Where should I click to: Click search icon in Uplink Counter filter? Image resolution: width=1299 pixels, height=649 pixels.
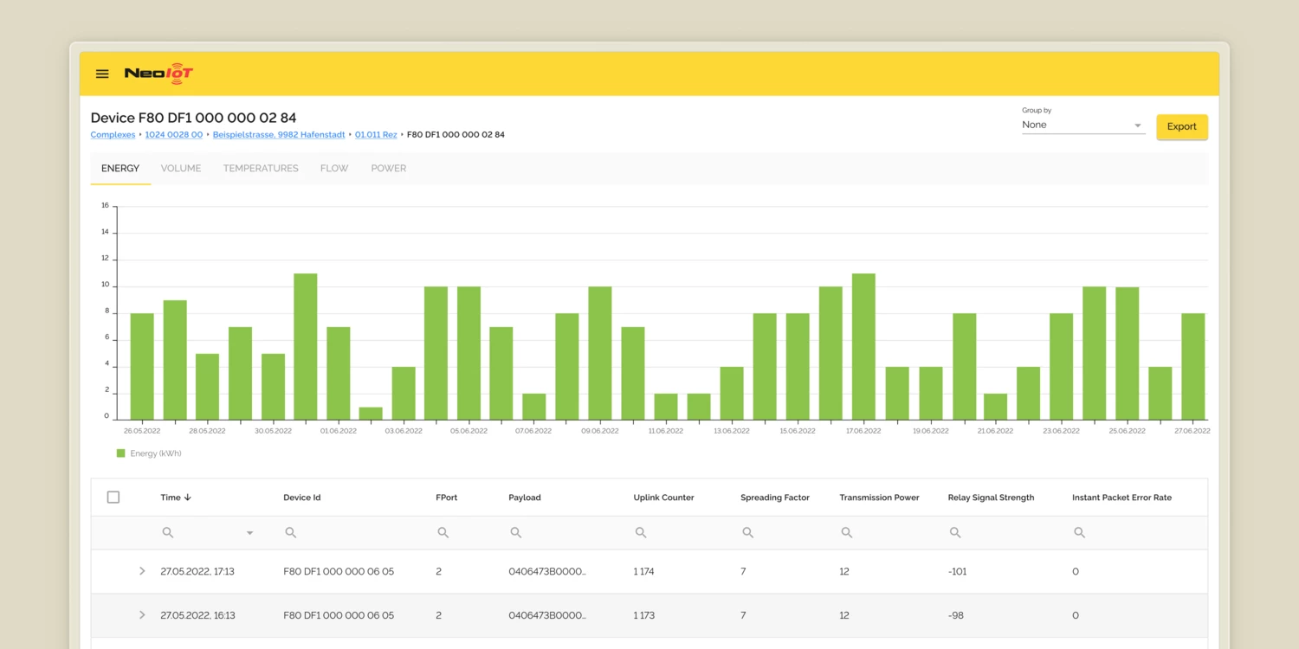tap(641, 533)
